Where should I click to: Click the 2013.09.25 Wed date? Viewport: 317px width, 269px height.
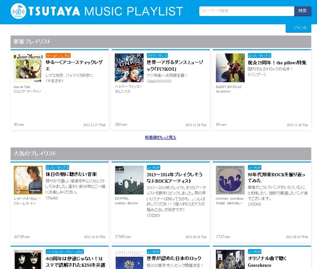point(297,237)
